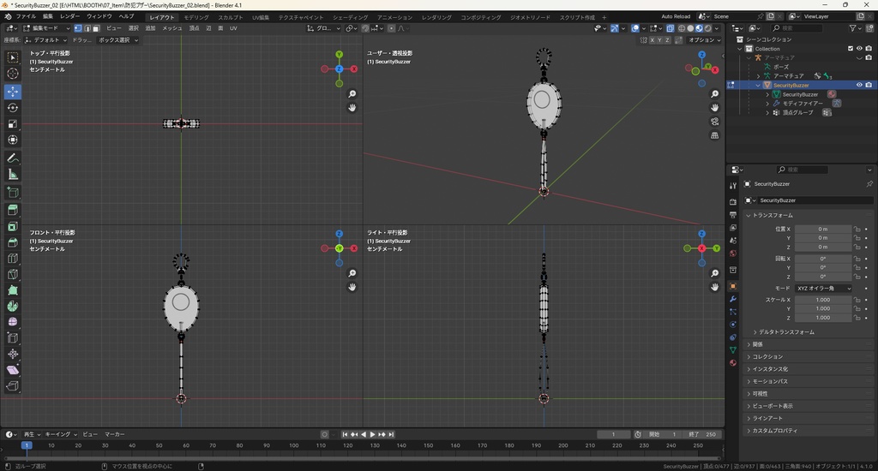Jump to timeline end frame

click(x=391, y=434)
